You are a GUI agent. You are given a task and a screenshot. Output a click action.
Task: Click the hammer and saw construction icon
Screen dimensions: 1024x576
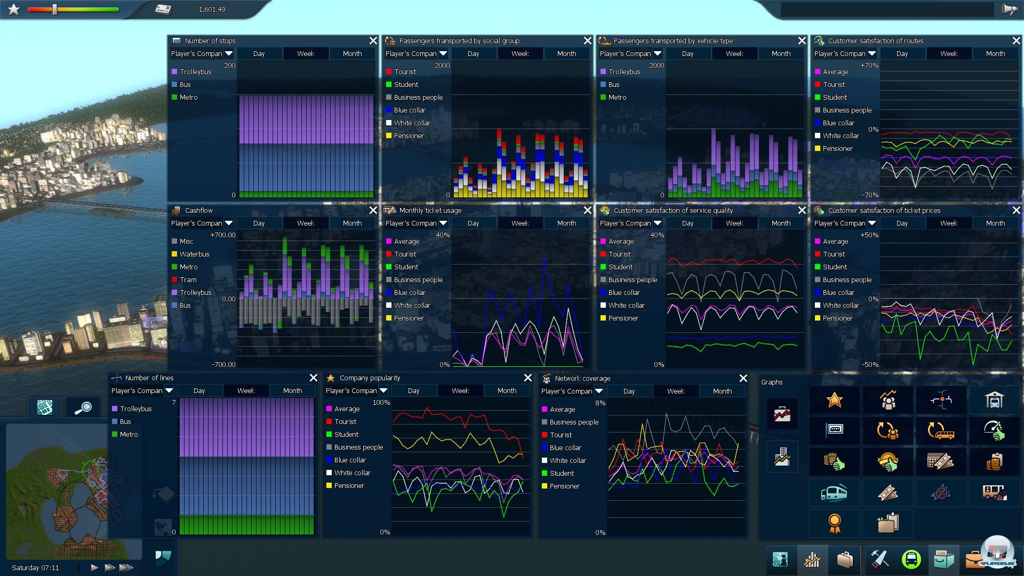point(879,559)
